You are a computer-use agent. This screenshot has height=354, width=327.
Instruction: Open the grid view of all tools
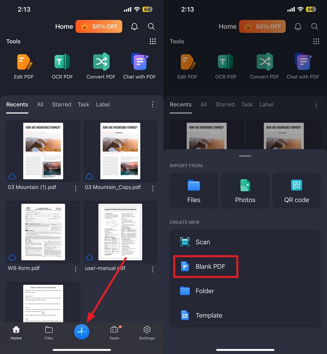153,41
